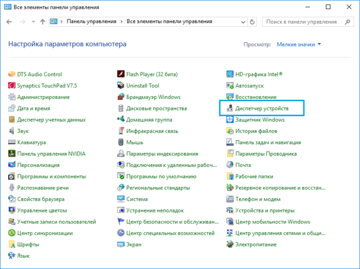The height and width of the screenshot is (269, 360).
Task: Open Параметры Проводника link
Action: [x=266, y=153]
